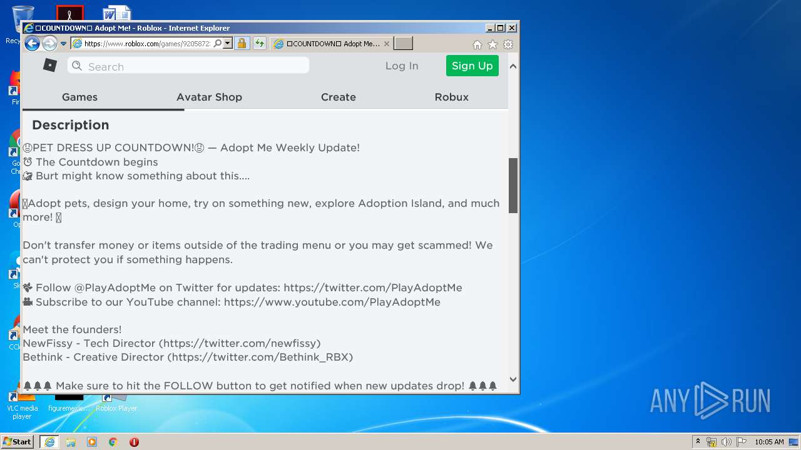The height and width of the screenshot is (450, 801).
Task: Click the volume speaker tray icon
Action: pos(726,442)
